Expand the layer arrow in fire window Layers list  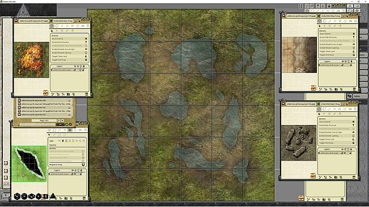tap(52, 70)
